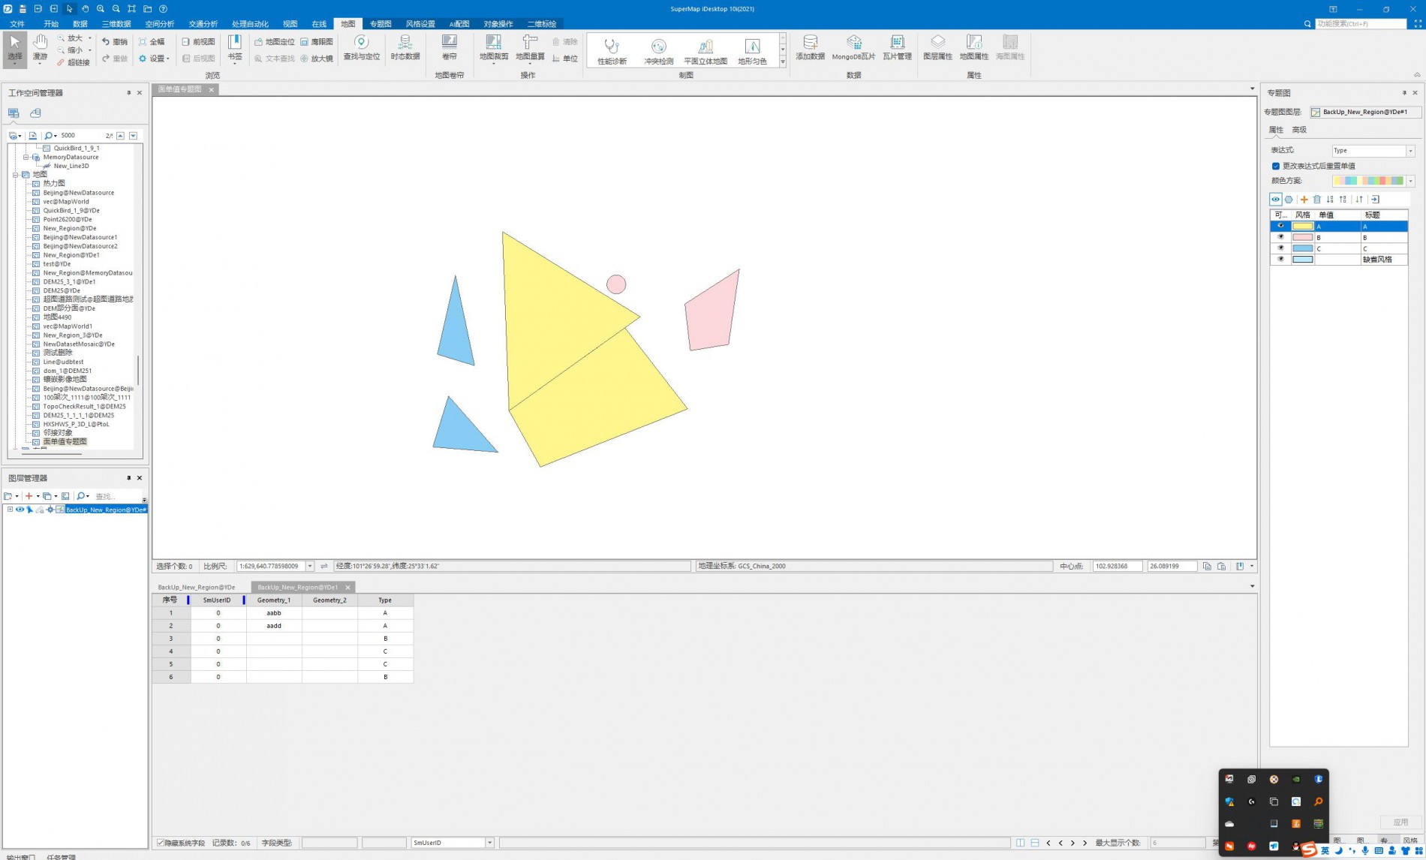Open the 地图裁剪 (Map Clip) tool

tap(493, 48)
